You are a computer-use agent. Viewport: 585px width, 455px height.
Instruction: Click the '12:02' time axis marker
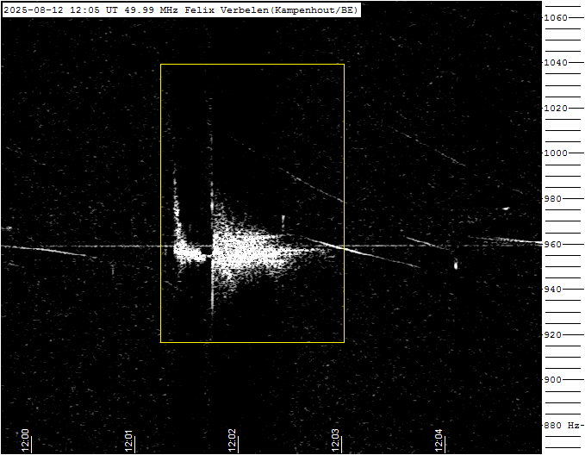click(x=232, y=440)
